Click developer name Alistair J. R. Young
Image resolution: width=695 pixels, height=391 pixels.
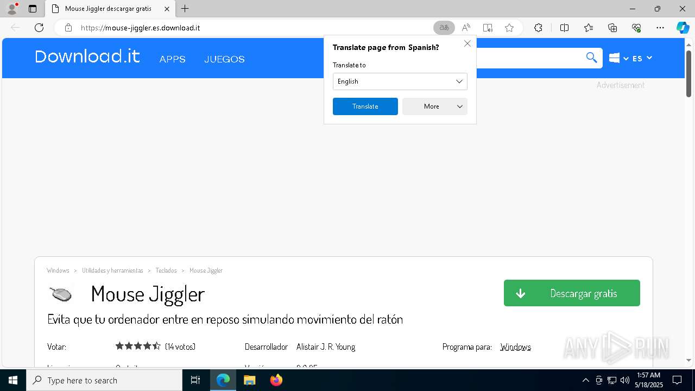tap(326, 347)
